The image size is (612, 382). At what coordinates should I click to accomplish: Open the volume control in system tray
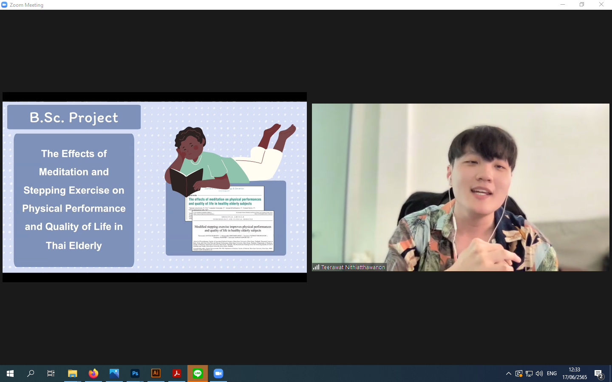pos(539,374)
